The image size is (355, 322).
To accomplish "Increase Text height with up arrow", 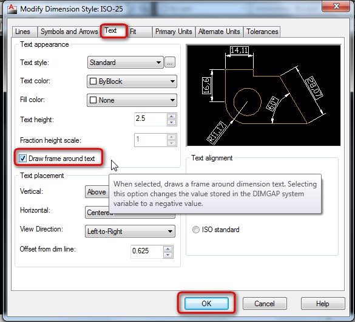I will click(171, 116).
